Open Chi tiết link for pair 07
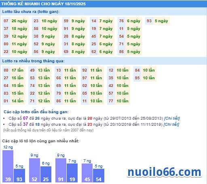The width and height of the screenshot is (207, 184). click(172, 118)
